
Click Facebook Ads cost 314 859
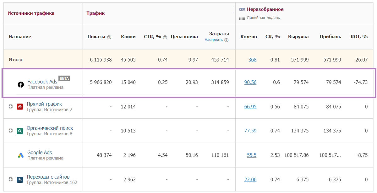219,83
